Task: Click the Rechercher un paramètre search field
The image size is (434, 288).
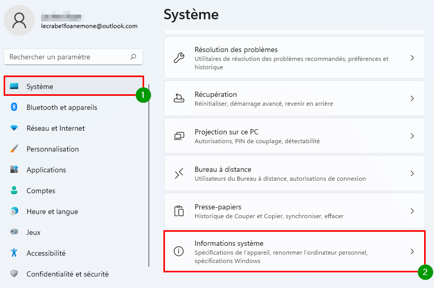Action: click(x=73, y=57)
